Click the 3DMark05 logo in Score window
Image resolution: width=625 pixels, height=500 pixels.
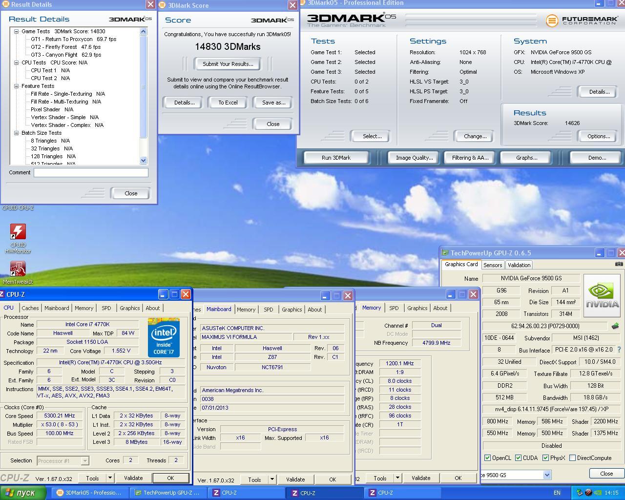click(x=272, y=20)
